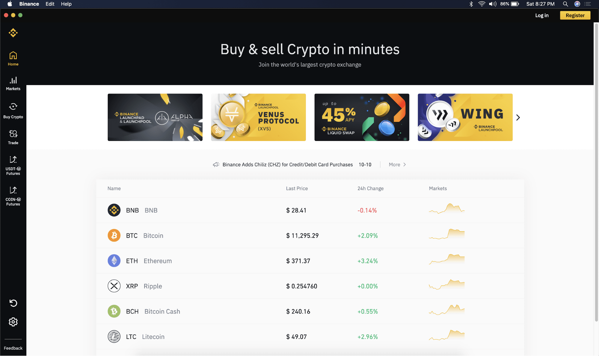
Task: Click the Trade icon in sidebar
Action: (13, 136)
